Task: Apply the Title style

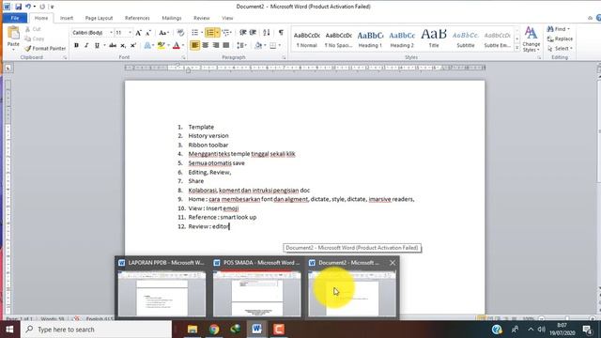Action: pos(434,39)
